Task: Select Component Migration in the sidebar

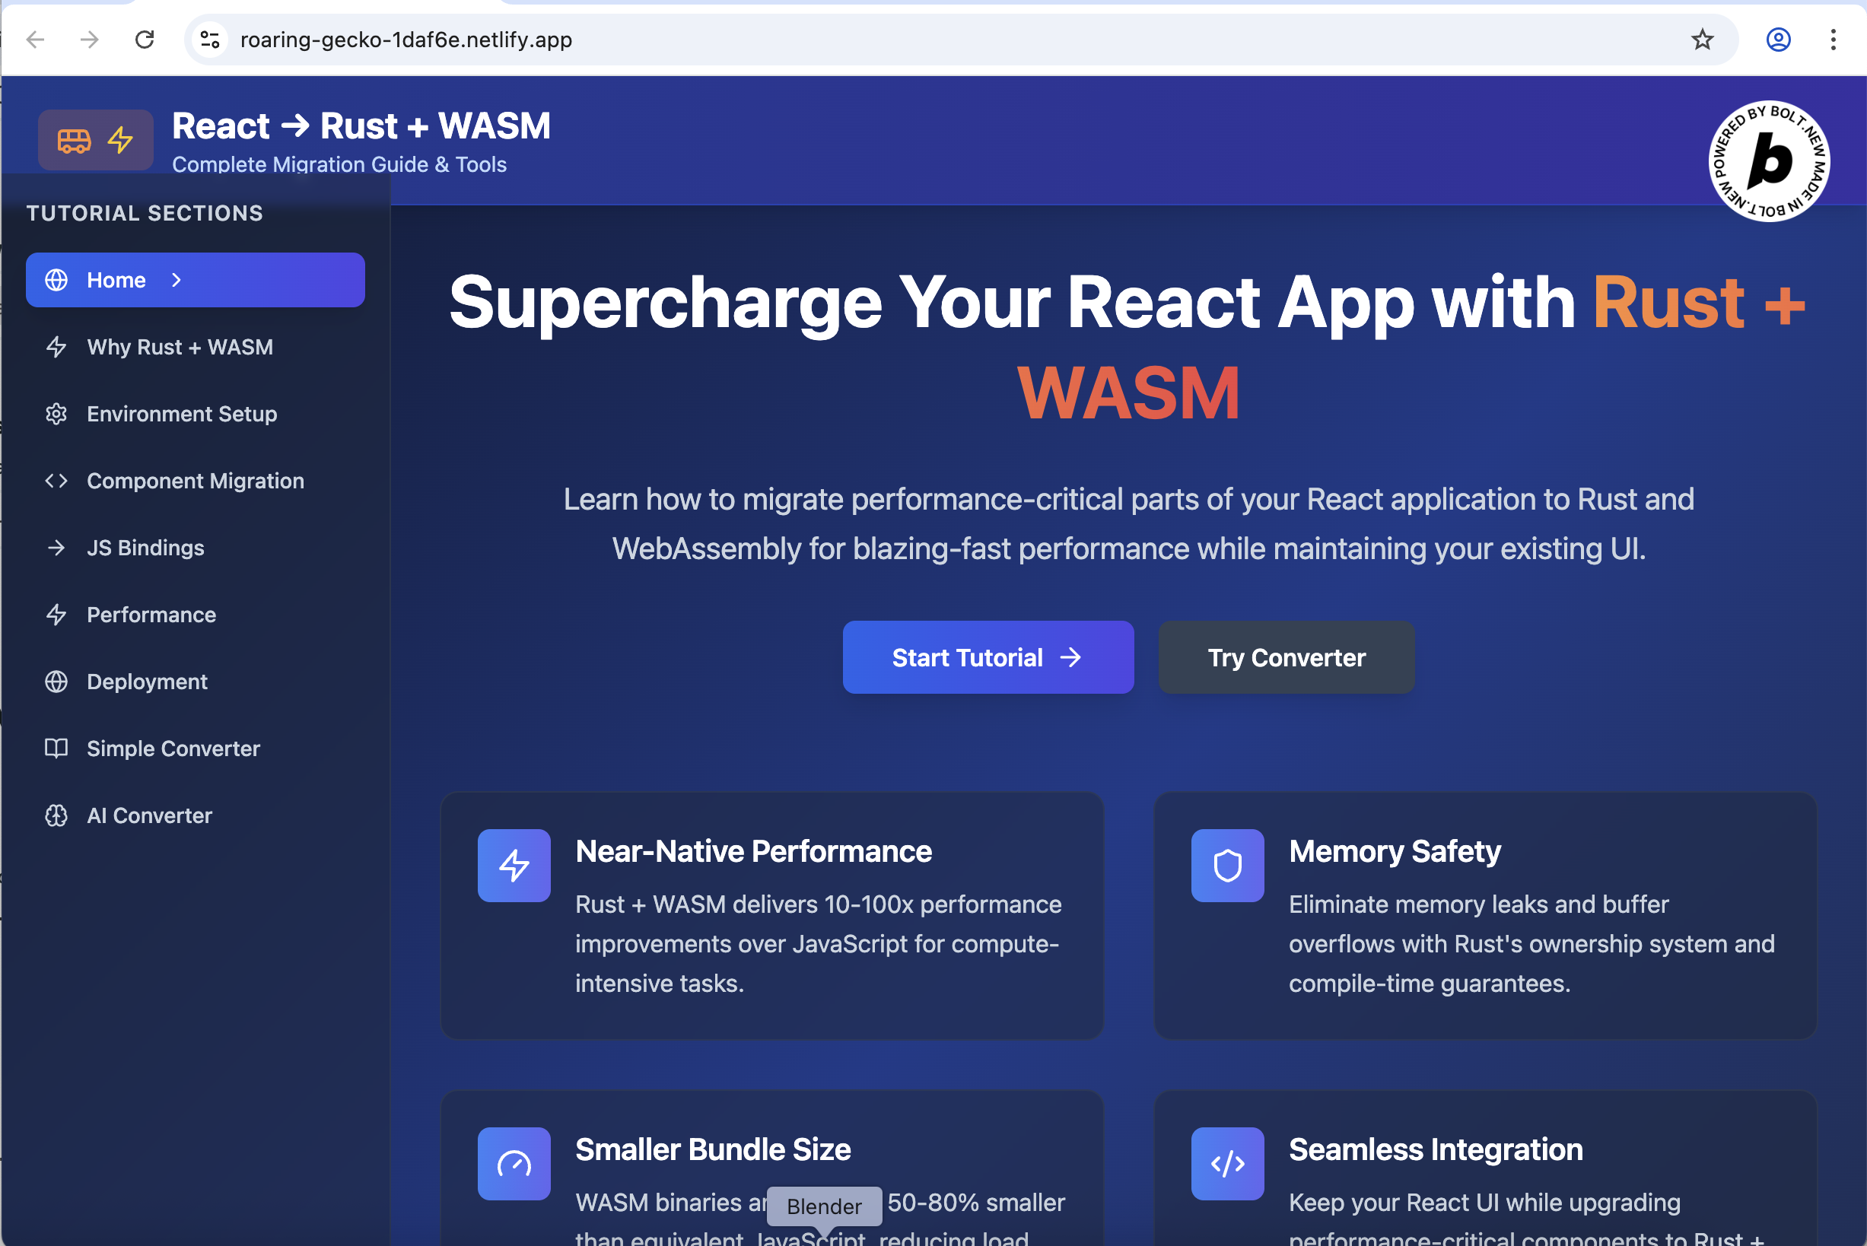Action: pyautogui.click(x=195, y=481)
